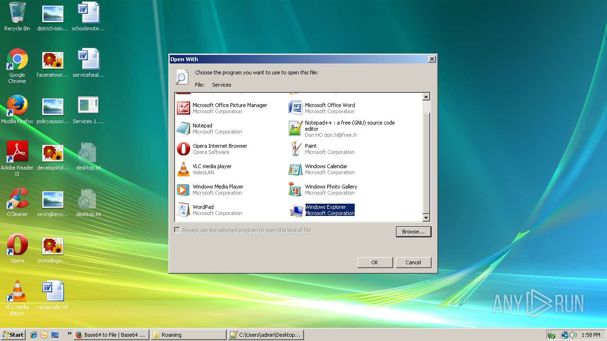Pick Windows Calendar icon
Screen dimensions: 607x341
click(x=295, y=169)
